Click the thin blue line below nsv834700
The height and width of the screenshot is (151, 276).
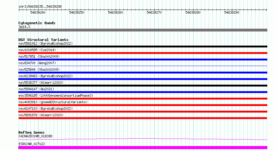pyautogui.click(x=143, y=66)
